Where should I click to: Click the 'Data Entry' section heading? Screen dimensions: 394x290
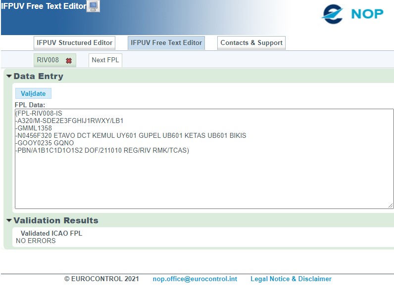click(39, 76)
